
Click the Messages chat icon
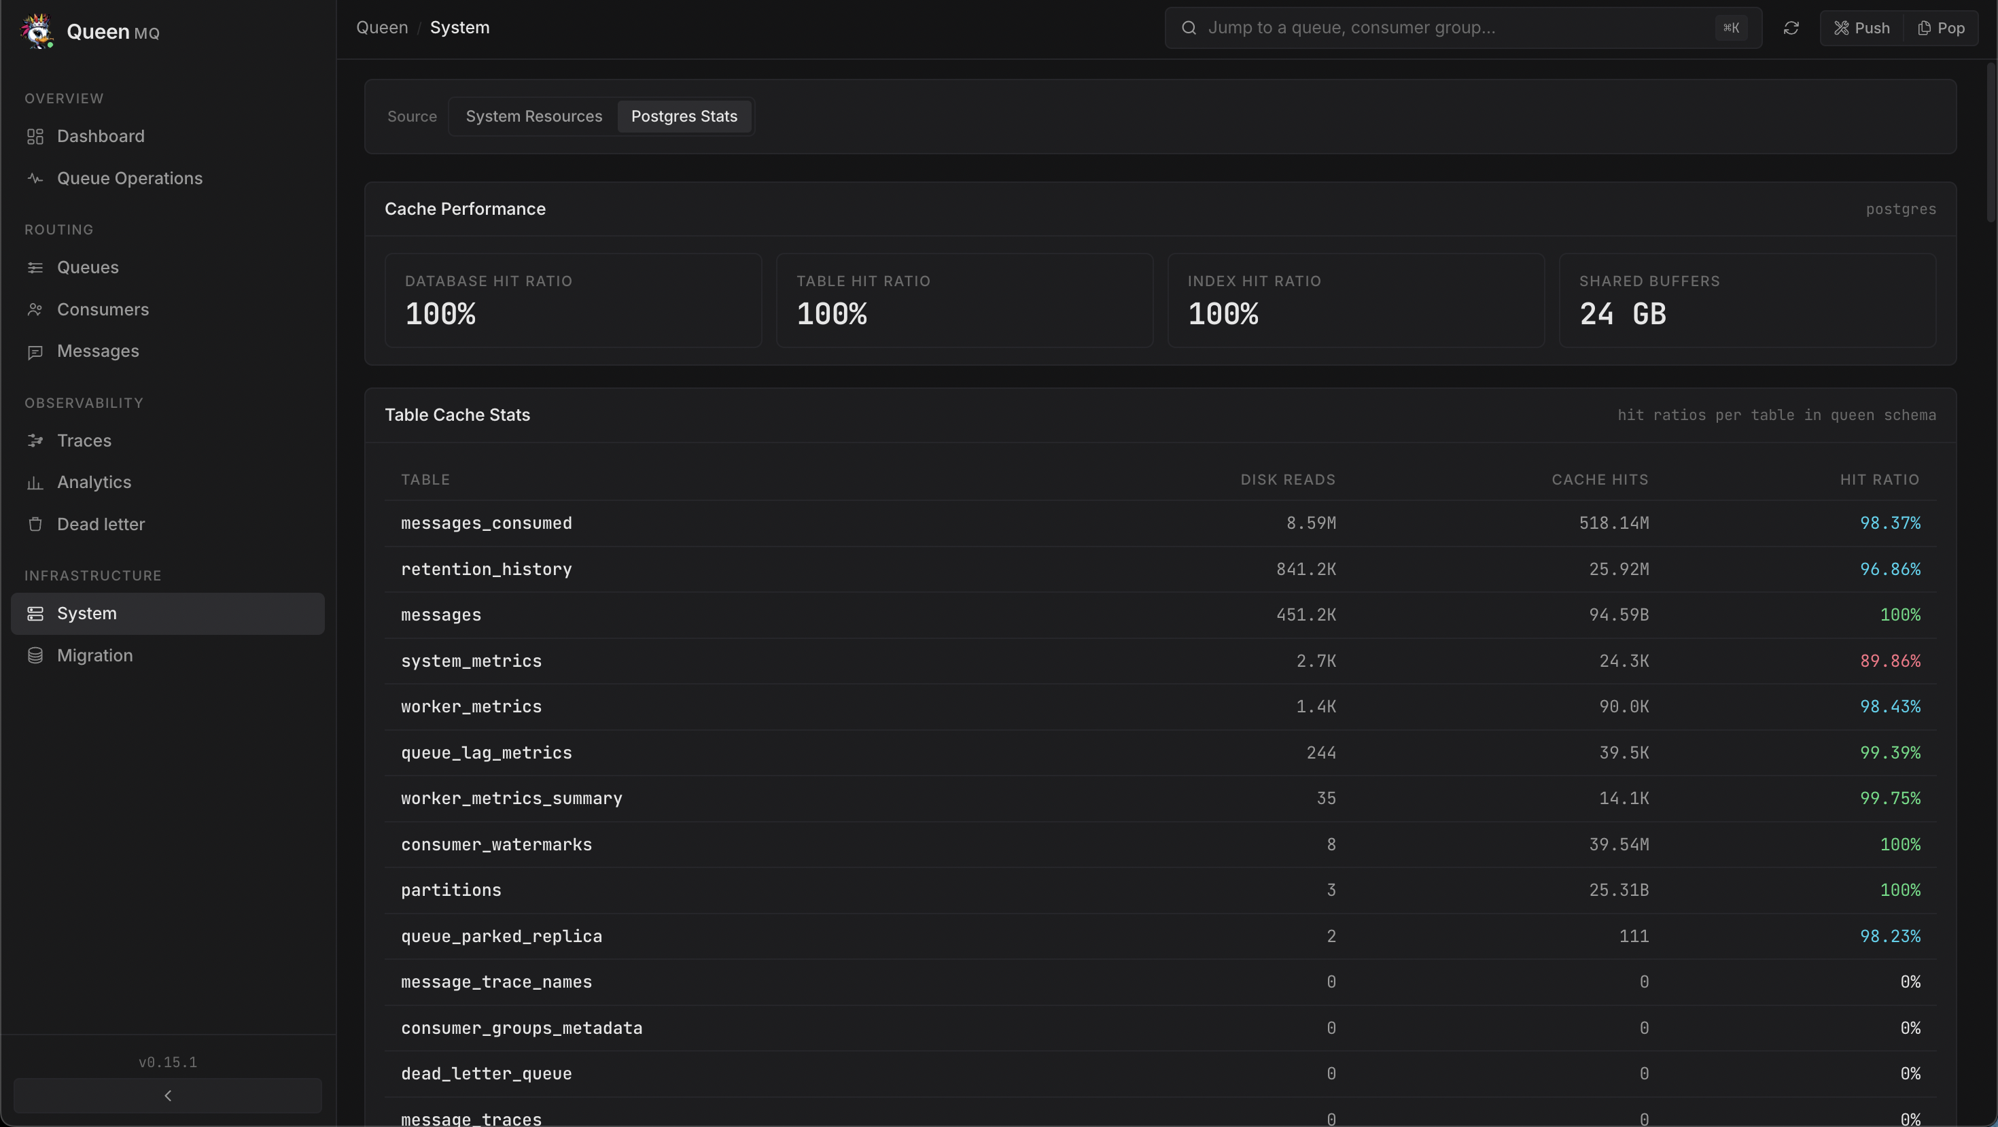(35, 352)
